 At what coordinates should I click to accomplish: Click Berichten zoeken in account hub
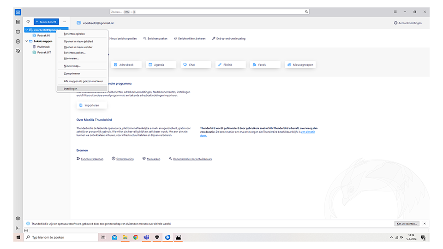pyautogui.click(x=156, y=39)
